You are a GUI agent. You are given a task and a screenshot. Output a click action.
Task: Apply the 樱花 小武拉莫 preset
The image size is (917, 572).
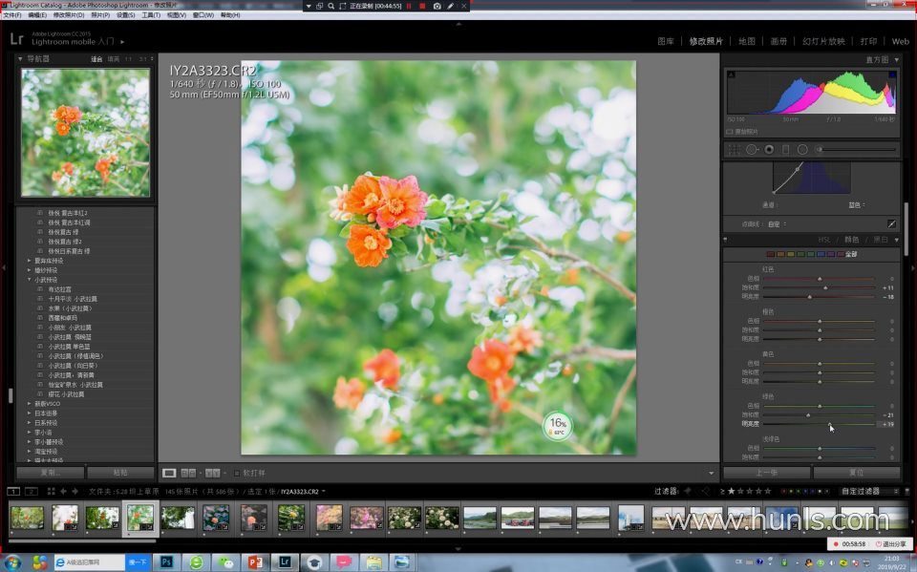point(66,394)
